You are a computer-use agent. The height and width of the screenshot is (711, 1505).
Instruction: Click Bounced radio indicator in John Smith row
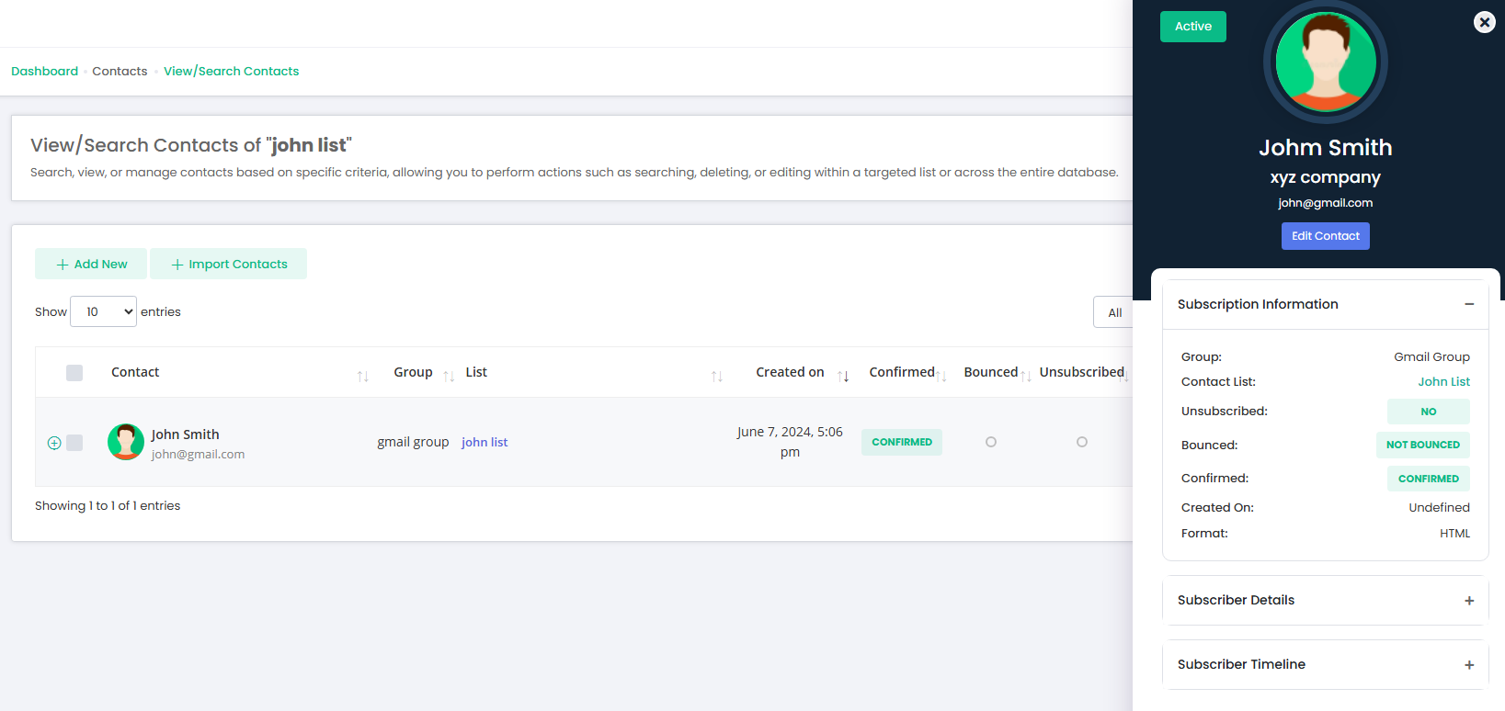coord(991,442)
